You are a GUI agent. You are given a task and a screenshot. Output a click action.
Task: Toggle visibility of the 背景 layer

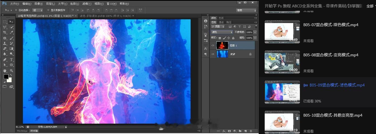[213, 54]
